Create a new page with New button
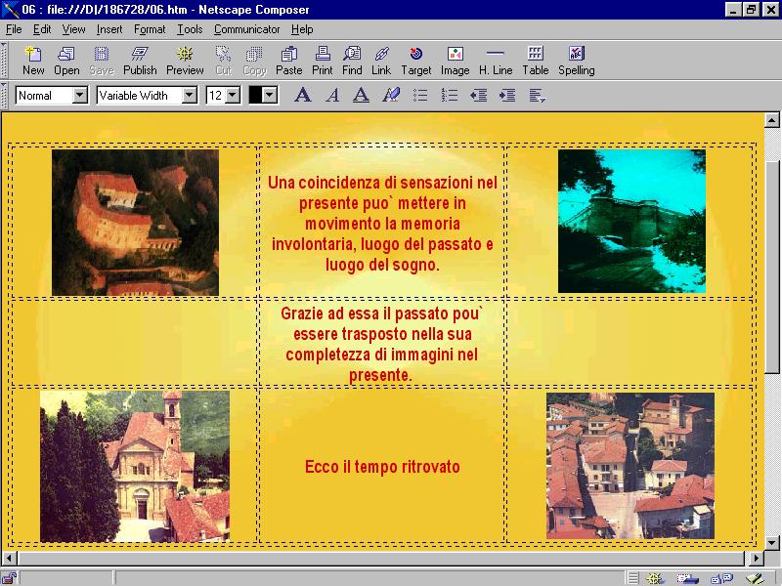The width and height of the screenshot is (782, 586). click(33, 61)
